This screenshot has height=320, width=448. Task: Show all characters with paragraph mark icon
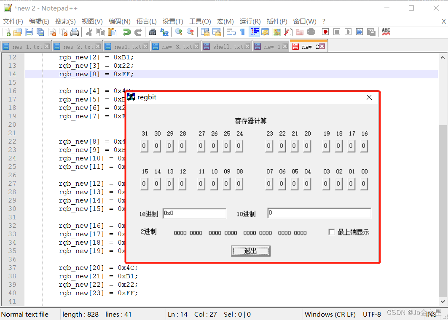(242, 32)
